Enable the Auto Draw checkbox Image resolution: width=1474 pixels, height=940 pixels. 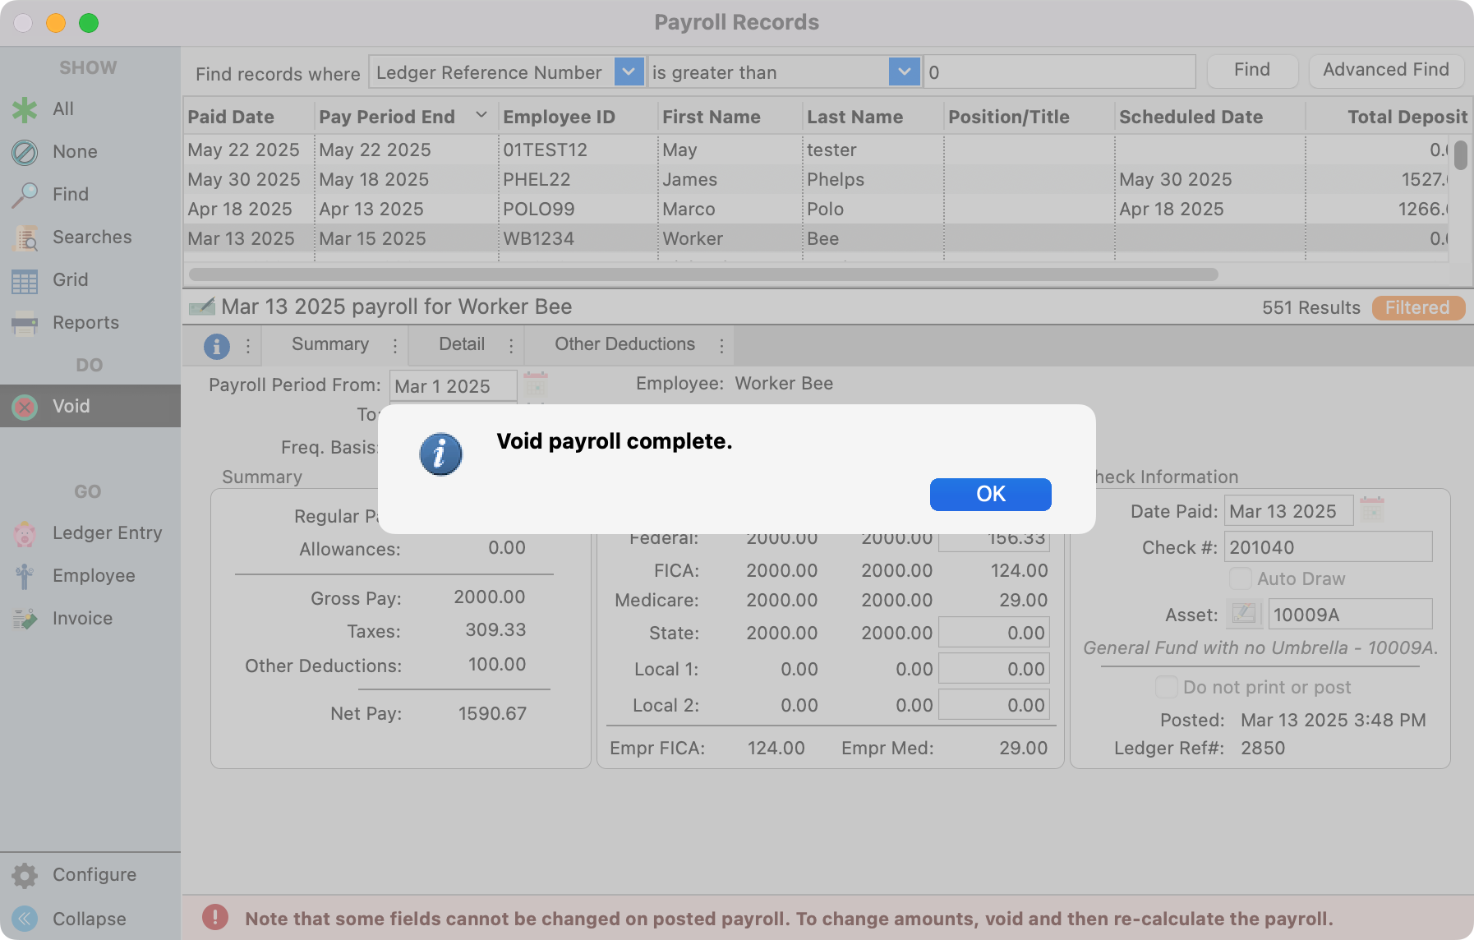point(1240,578)
